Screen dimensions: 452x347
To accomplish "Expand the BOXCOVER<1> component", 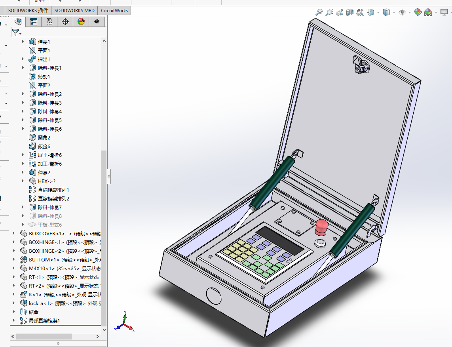I will pos(15,234).
